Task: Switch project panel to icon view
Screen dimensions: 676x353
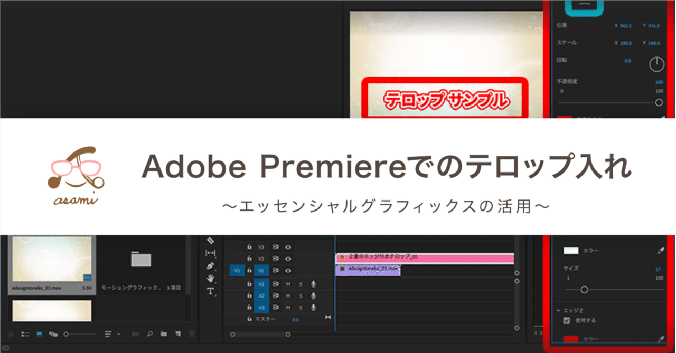Action: coord(39,334)
